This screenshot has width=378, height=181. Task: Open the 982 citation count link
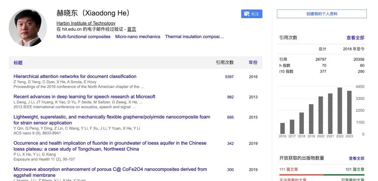(x=230, y=97)
